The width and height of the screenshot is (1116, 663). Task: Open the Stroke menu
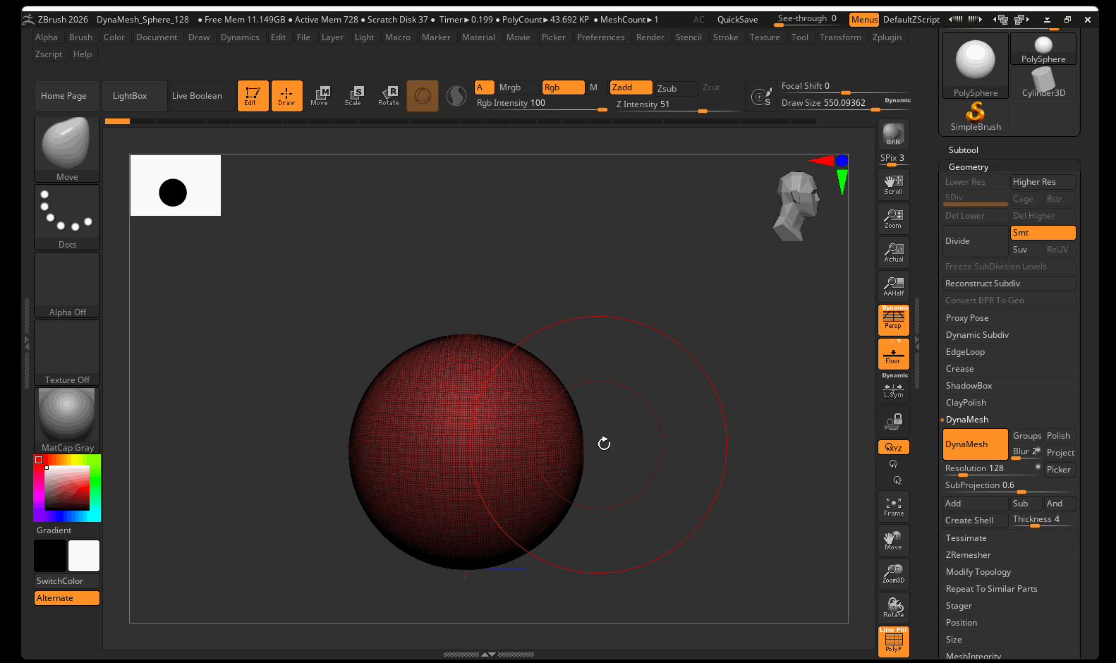(x=725, y=37)
